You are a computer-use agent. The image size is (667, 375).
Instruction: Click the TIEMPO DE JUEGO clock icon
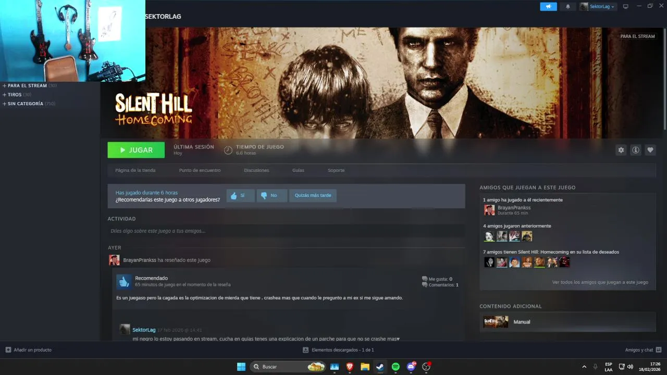pyautogui.click(x=228, y=151)
